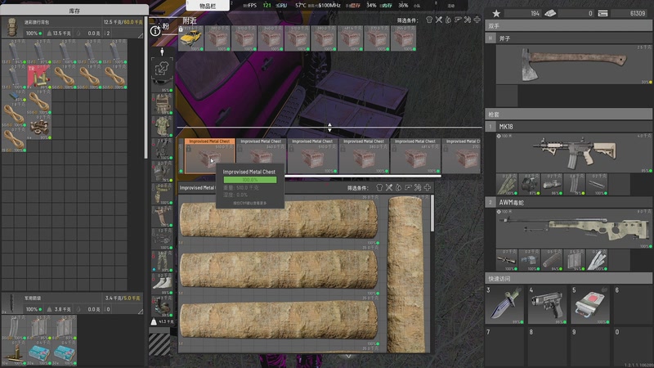This screenshot has height=368, width=654.
Task: Select the brass cartridges item in quiver
Action: [x=14, y=354]
